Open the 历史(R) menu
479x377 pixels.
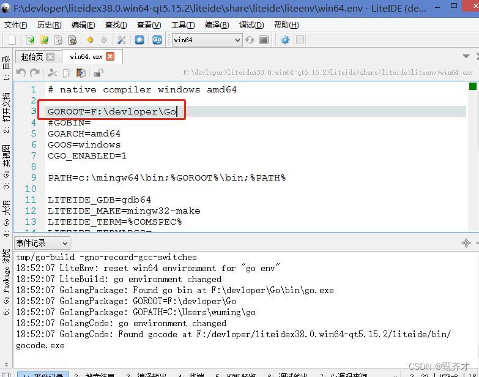tap(49, 25)
